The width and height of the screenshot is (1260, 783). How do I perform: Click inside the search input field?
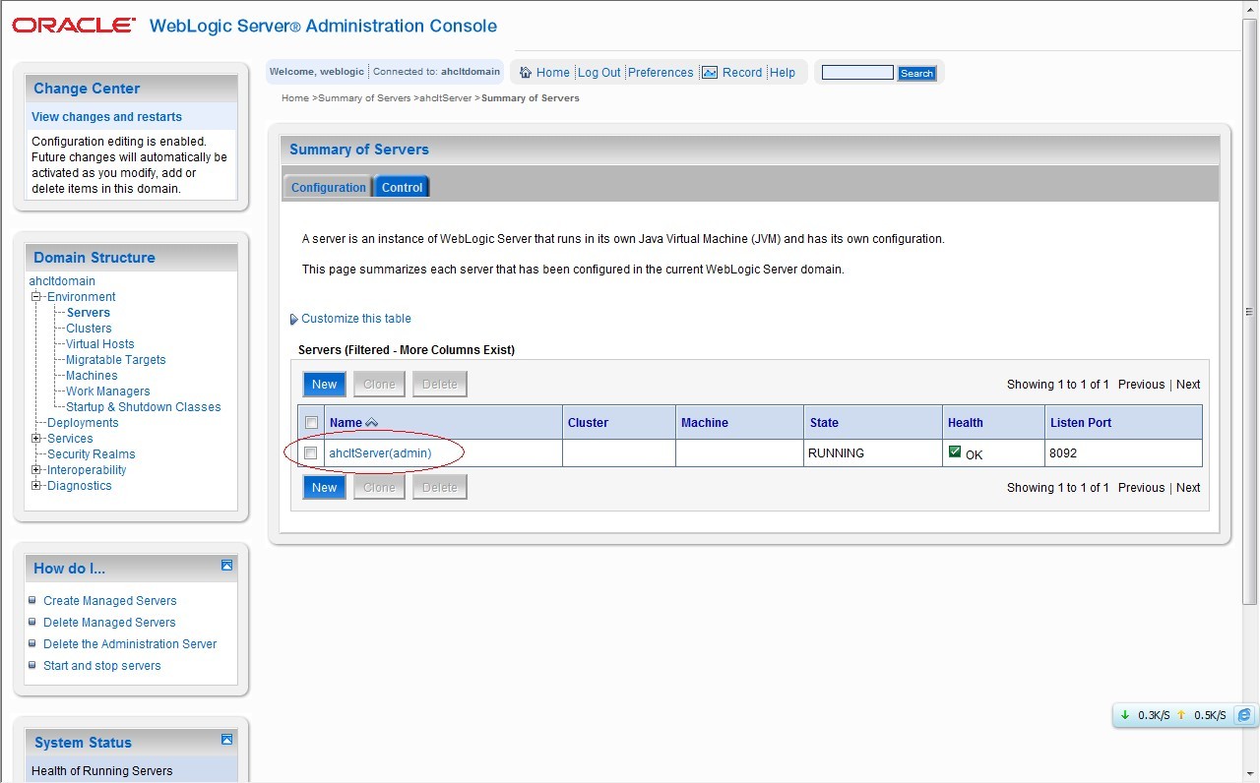click(857, 73)
